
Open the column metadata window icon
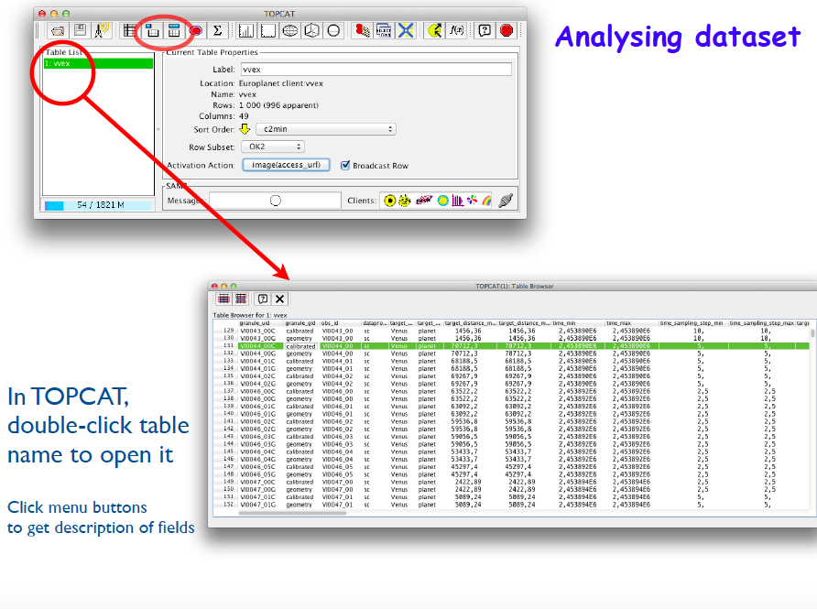174,31
